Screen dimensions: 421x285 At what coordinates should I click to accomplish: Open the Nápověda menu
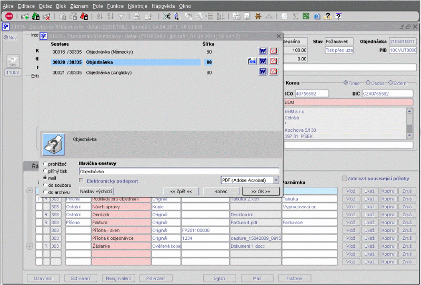tap(163, 6)
